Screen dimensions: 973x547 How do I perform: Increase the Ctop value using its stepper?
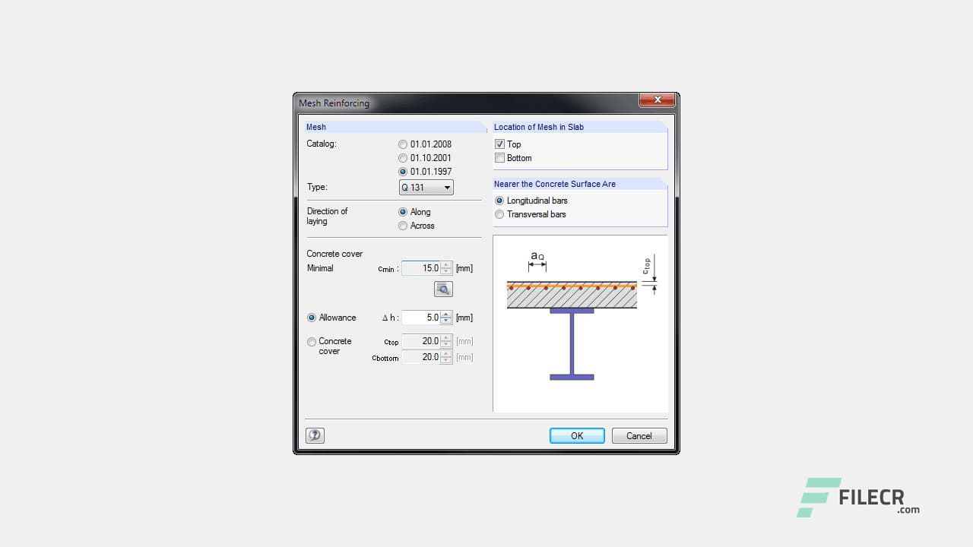(x=446, y=338)
